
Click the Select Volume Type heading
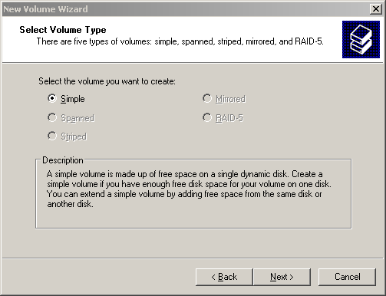coord(63,30)
